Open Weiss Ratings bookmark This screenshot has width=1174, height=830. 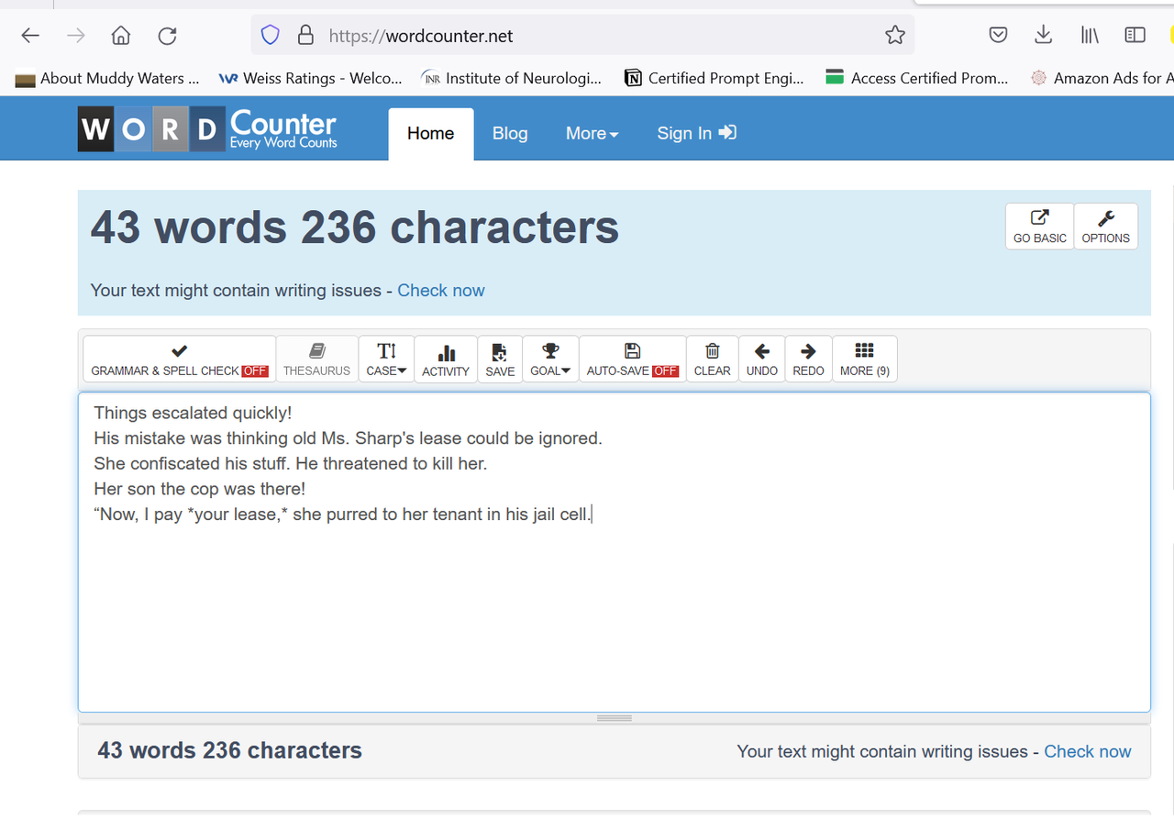pos(311,78)
